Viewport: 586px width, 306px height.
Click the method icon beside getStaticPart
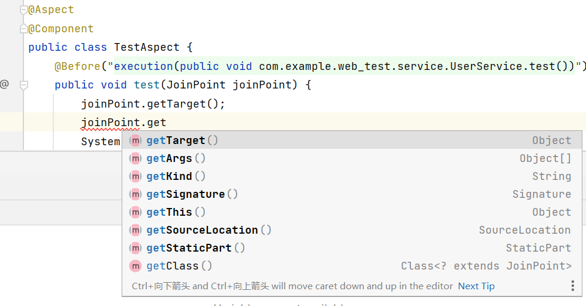[136, 248]
